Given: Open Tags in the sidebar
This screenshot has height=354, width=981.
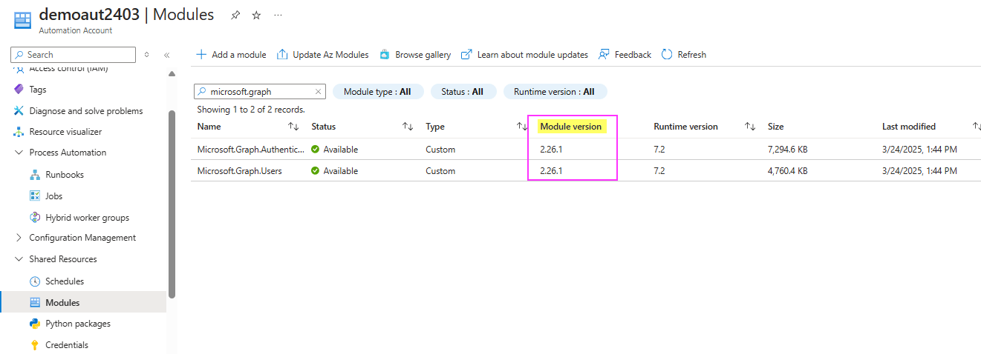Looking at the screenshot, I should pos(38,90).
